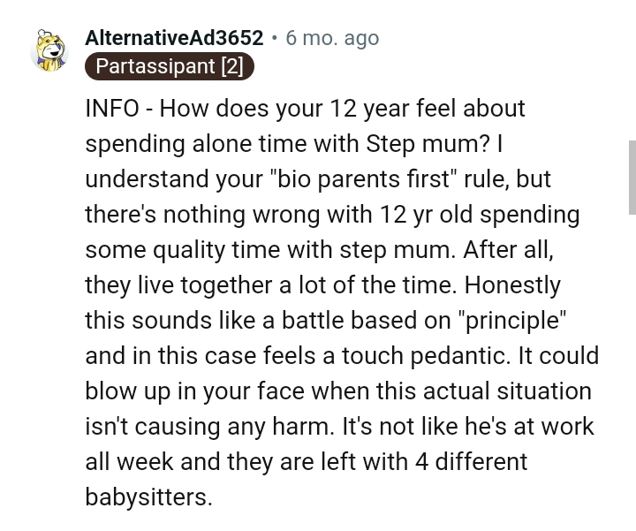Click the words "After all," in comment
The width and height of the screenshot is (636, 531).
click(x=508, y=250)
